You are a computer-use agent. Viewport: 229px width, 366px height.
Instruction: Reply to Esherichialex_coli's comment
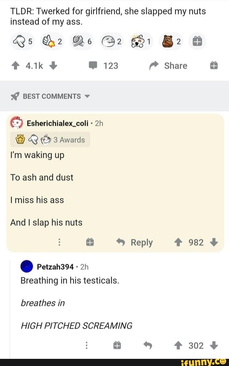click(136, 242)
